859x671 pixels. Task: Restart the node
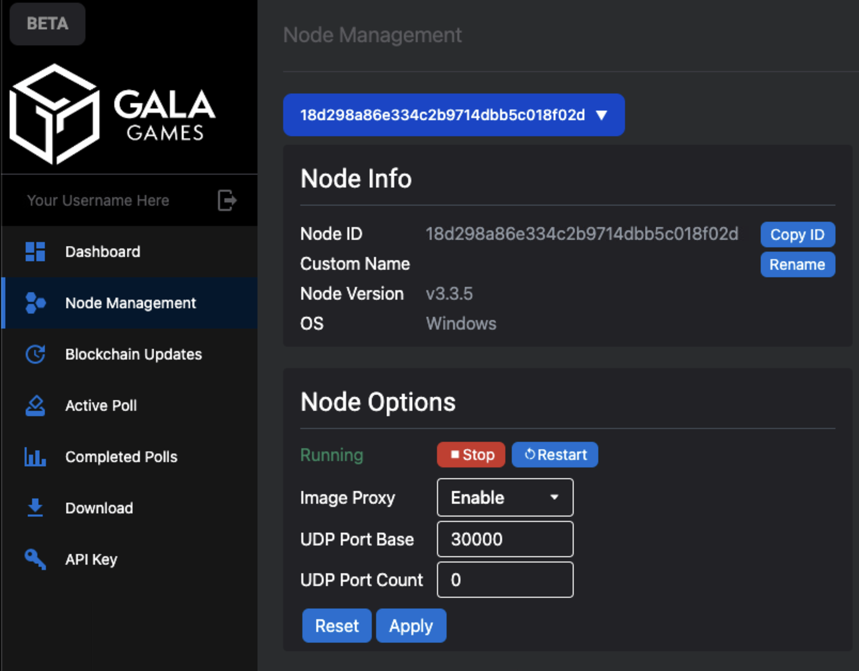click(x=555, y=455)
